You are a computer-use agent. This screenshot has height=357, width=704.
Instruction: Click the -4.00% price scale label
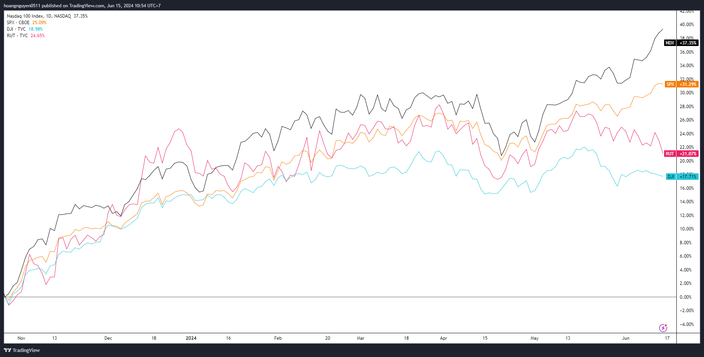(x=687, y=324)
